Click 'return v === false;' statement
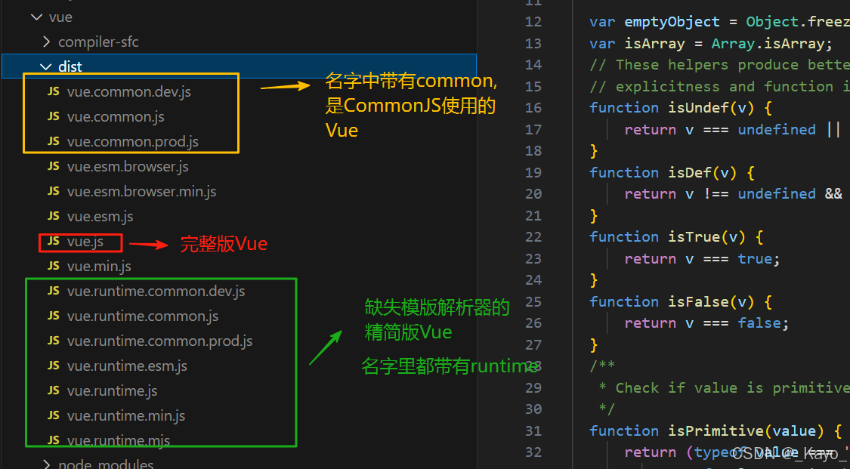The width and height of the screenshot is (850, 469). point(706,323)
